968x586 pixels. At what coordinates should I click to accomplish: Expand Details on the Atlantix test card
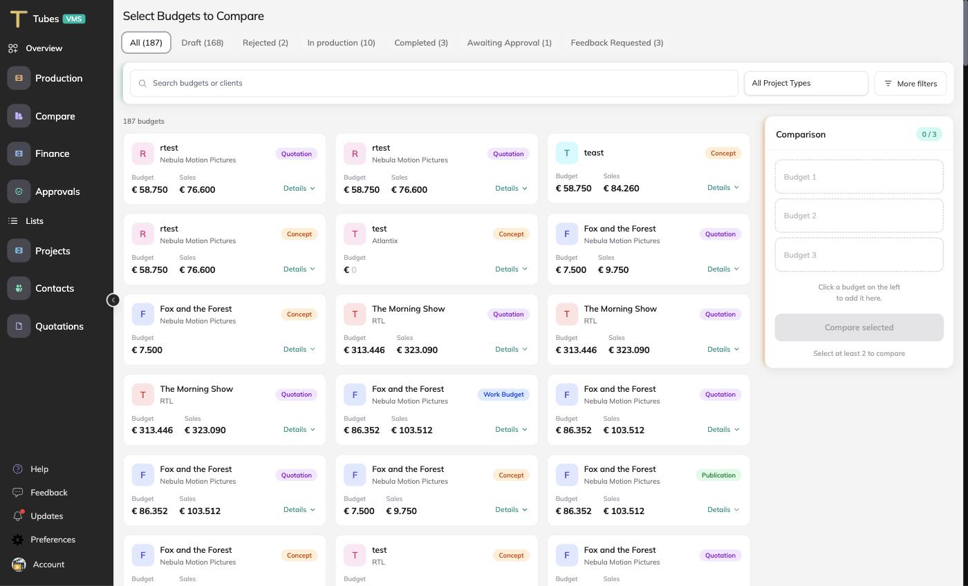click(x=511, y=270)
